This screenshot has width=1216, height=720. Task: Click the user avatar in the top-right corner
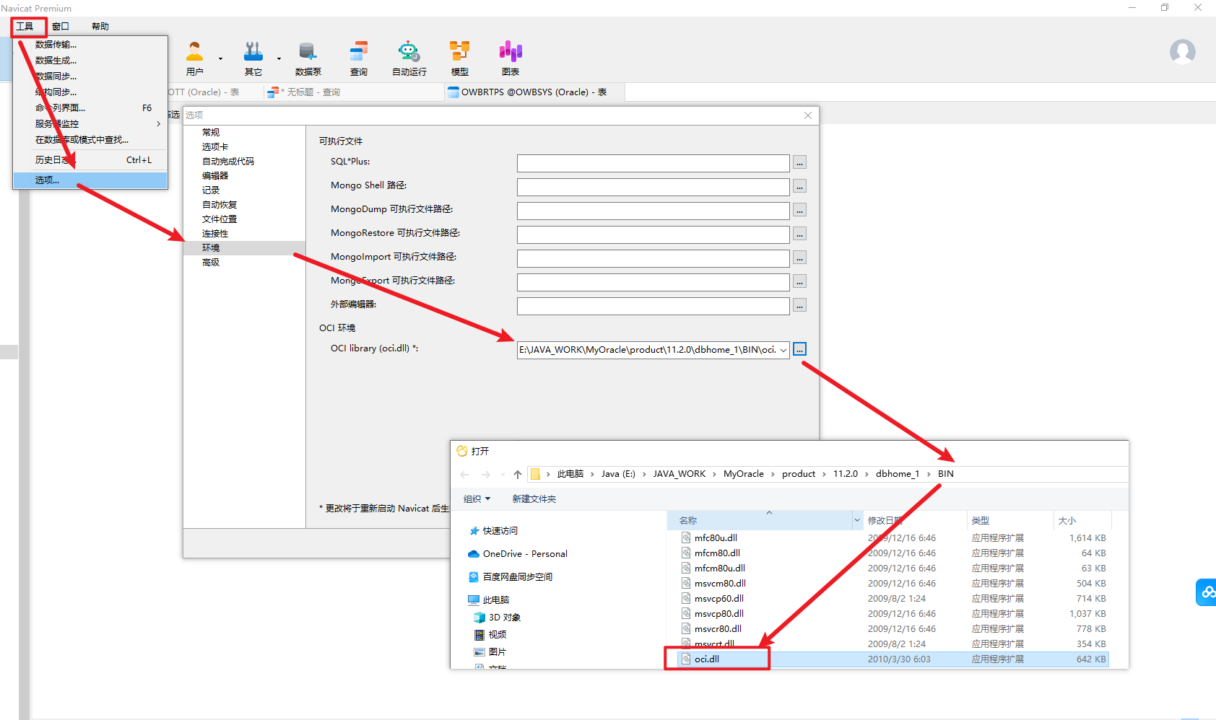pyautogui.click(x=1182, y=52)
